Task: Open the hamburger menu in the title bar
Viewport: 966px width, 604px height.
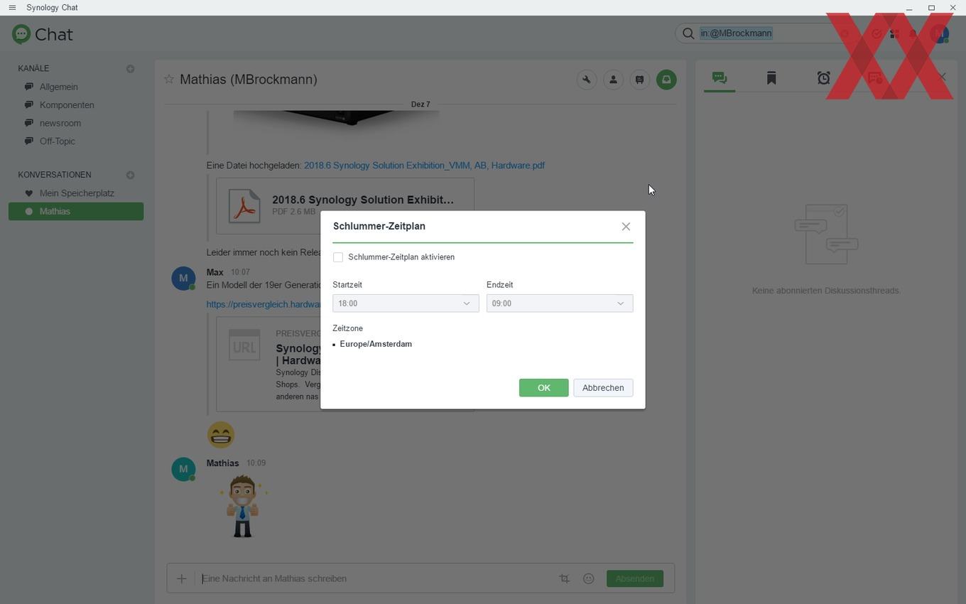Action: [x=12, y=8]
